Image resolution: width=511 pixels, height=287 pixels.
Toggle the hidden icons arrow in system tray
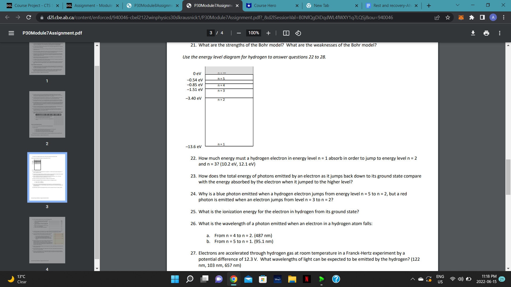click(413, 279)
